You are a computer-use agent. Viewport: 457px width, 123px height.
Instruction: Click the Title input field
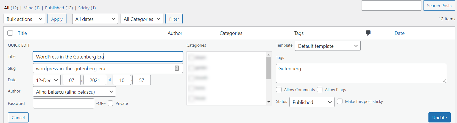108,57
